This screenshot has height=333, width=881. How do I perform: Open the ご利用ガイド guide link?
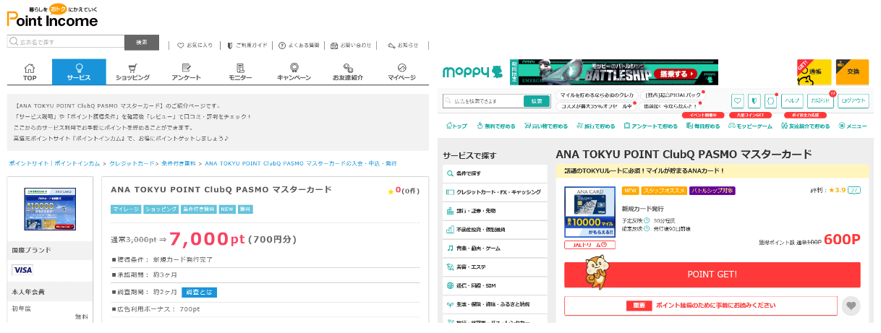(x=247, y=45)
